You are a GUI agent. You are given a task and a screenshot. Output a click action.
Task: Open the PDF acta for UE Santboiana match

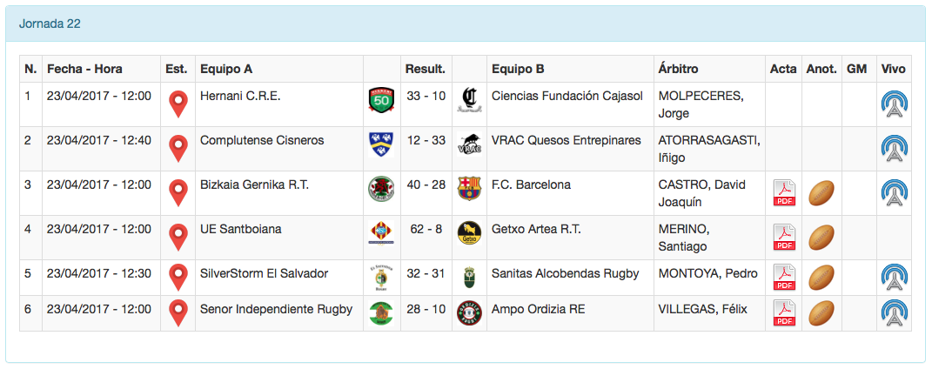(785, 238)
